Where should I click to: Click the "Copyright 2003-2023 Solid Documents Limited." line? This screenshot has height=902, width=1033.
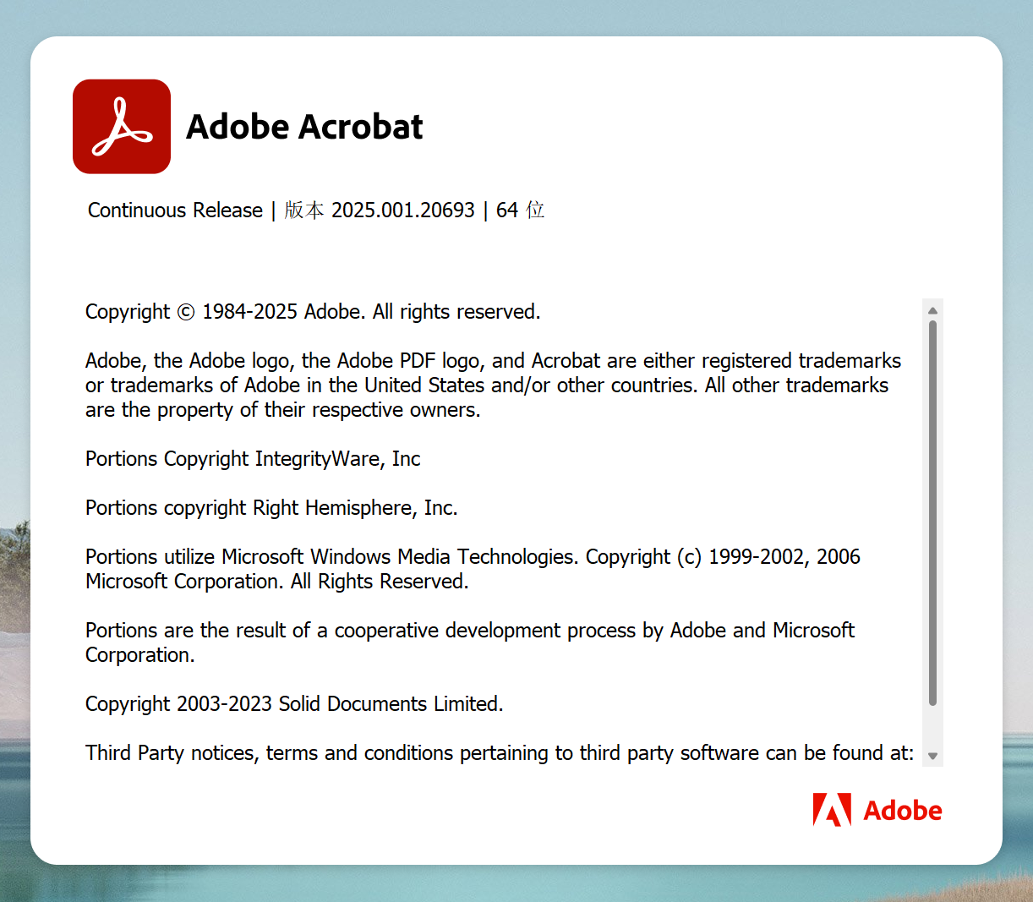click(x=294, y=704)
